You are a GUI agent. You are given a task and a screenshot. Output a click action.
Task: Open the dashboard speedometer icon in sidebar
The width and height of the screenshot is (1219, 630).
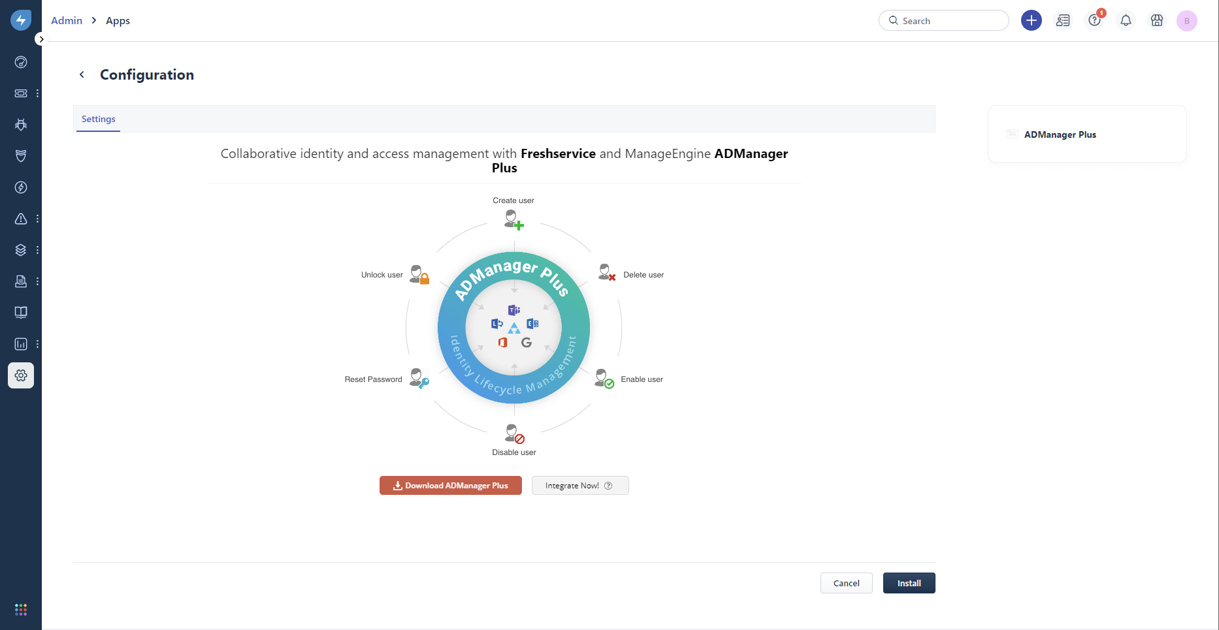[20, 62]
